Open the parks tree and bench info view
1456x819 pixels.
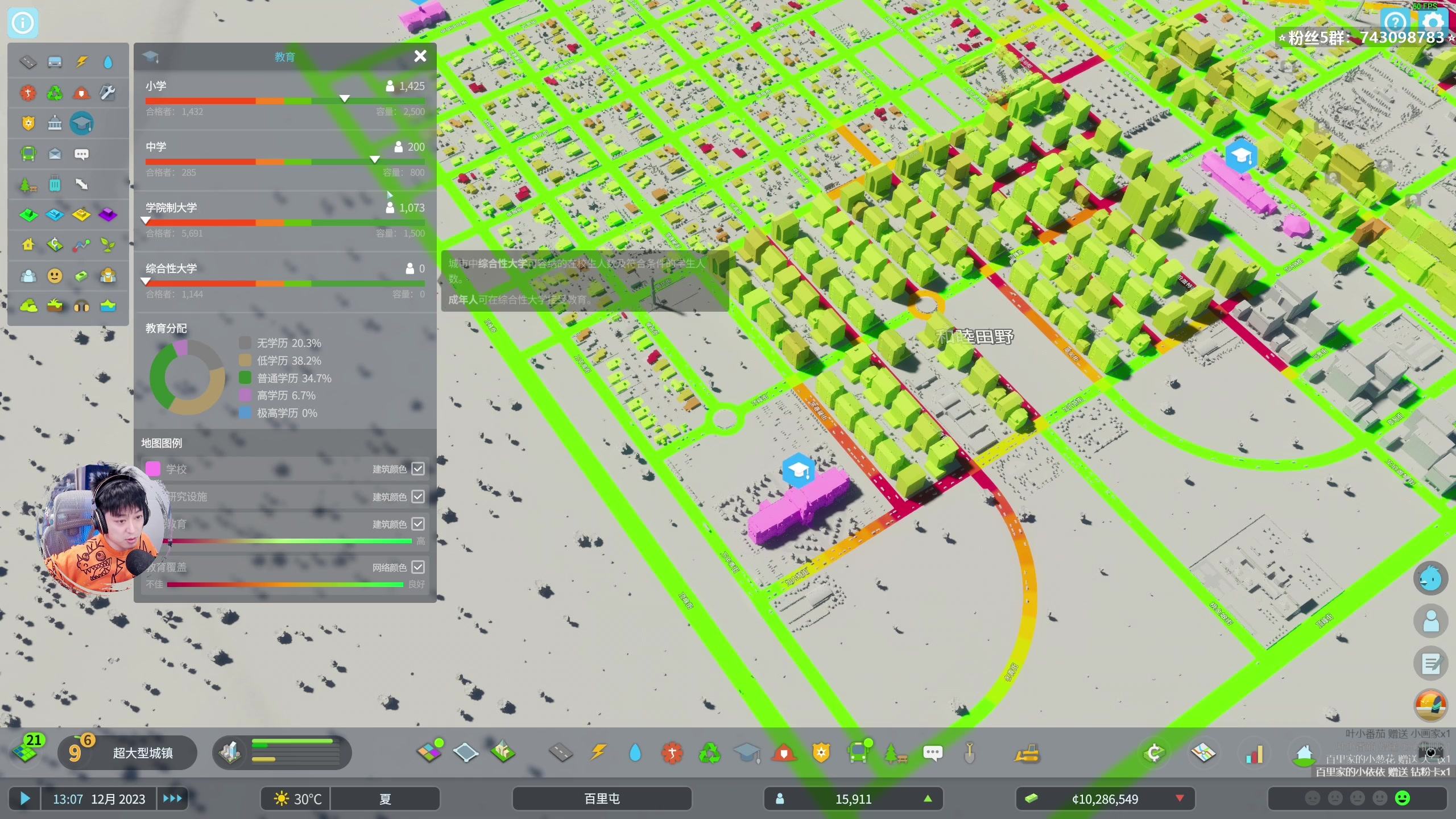pyautogui.click(x=28, y=184)
